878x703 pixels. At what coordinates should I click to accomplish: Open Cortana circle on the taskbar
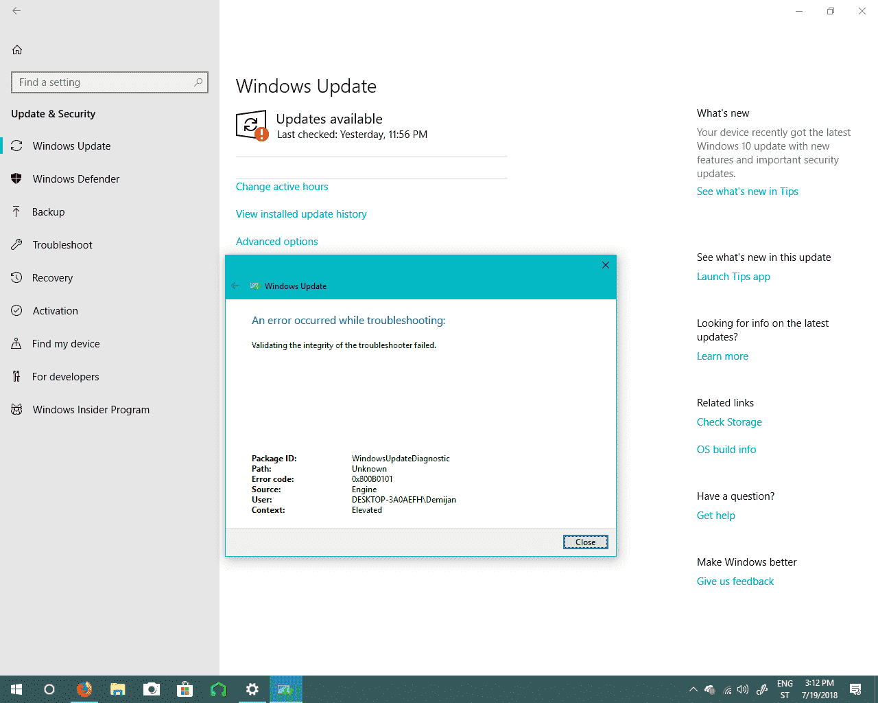tap(49, 689)
